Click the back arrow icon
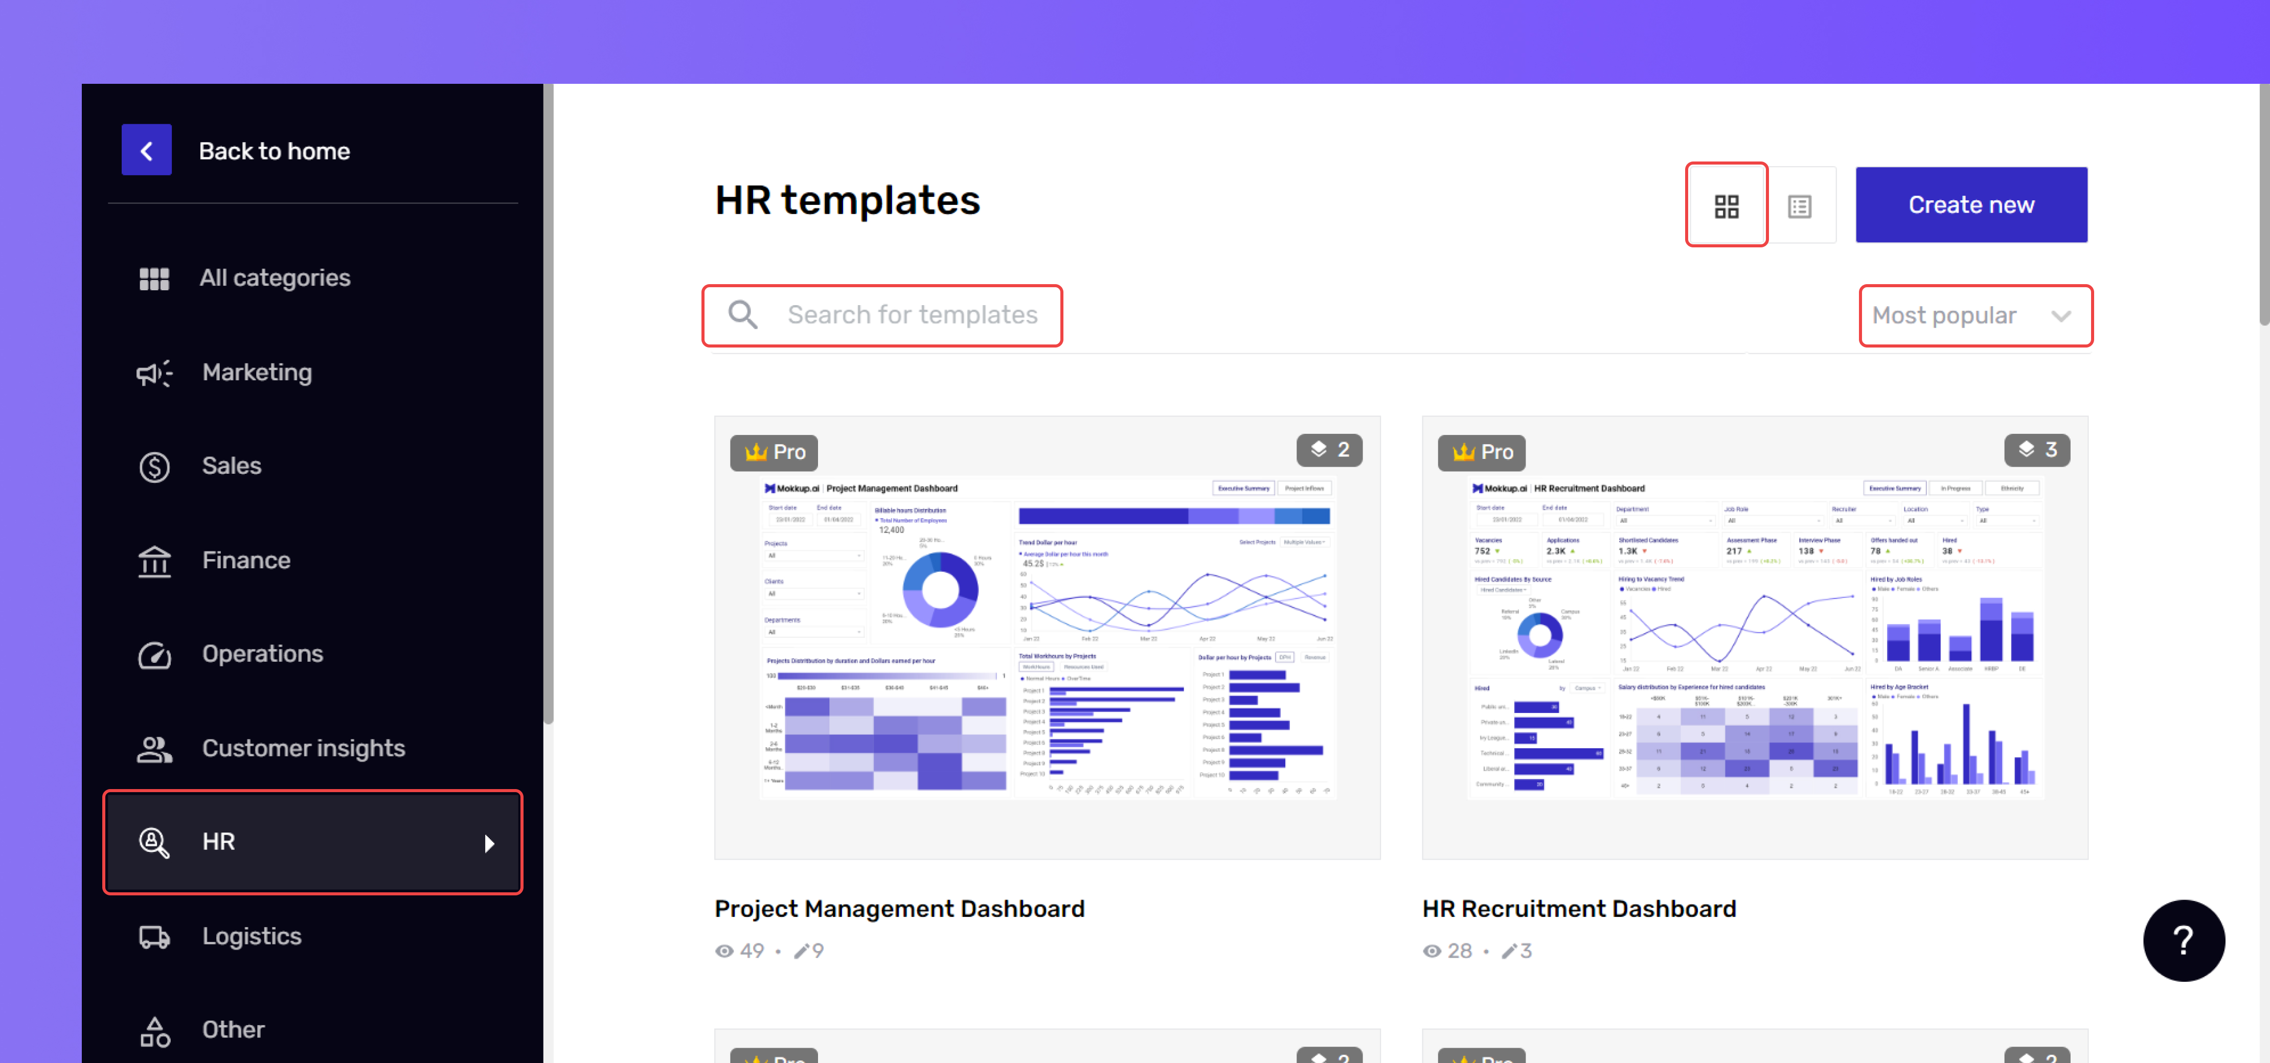2270x1063 pixels. pos(146,151)
